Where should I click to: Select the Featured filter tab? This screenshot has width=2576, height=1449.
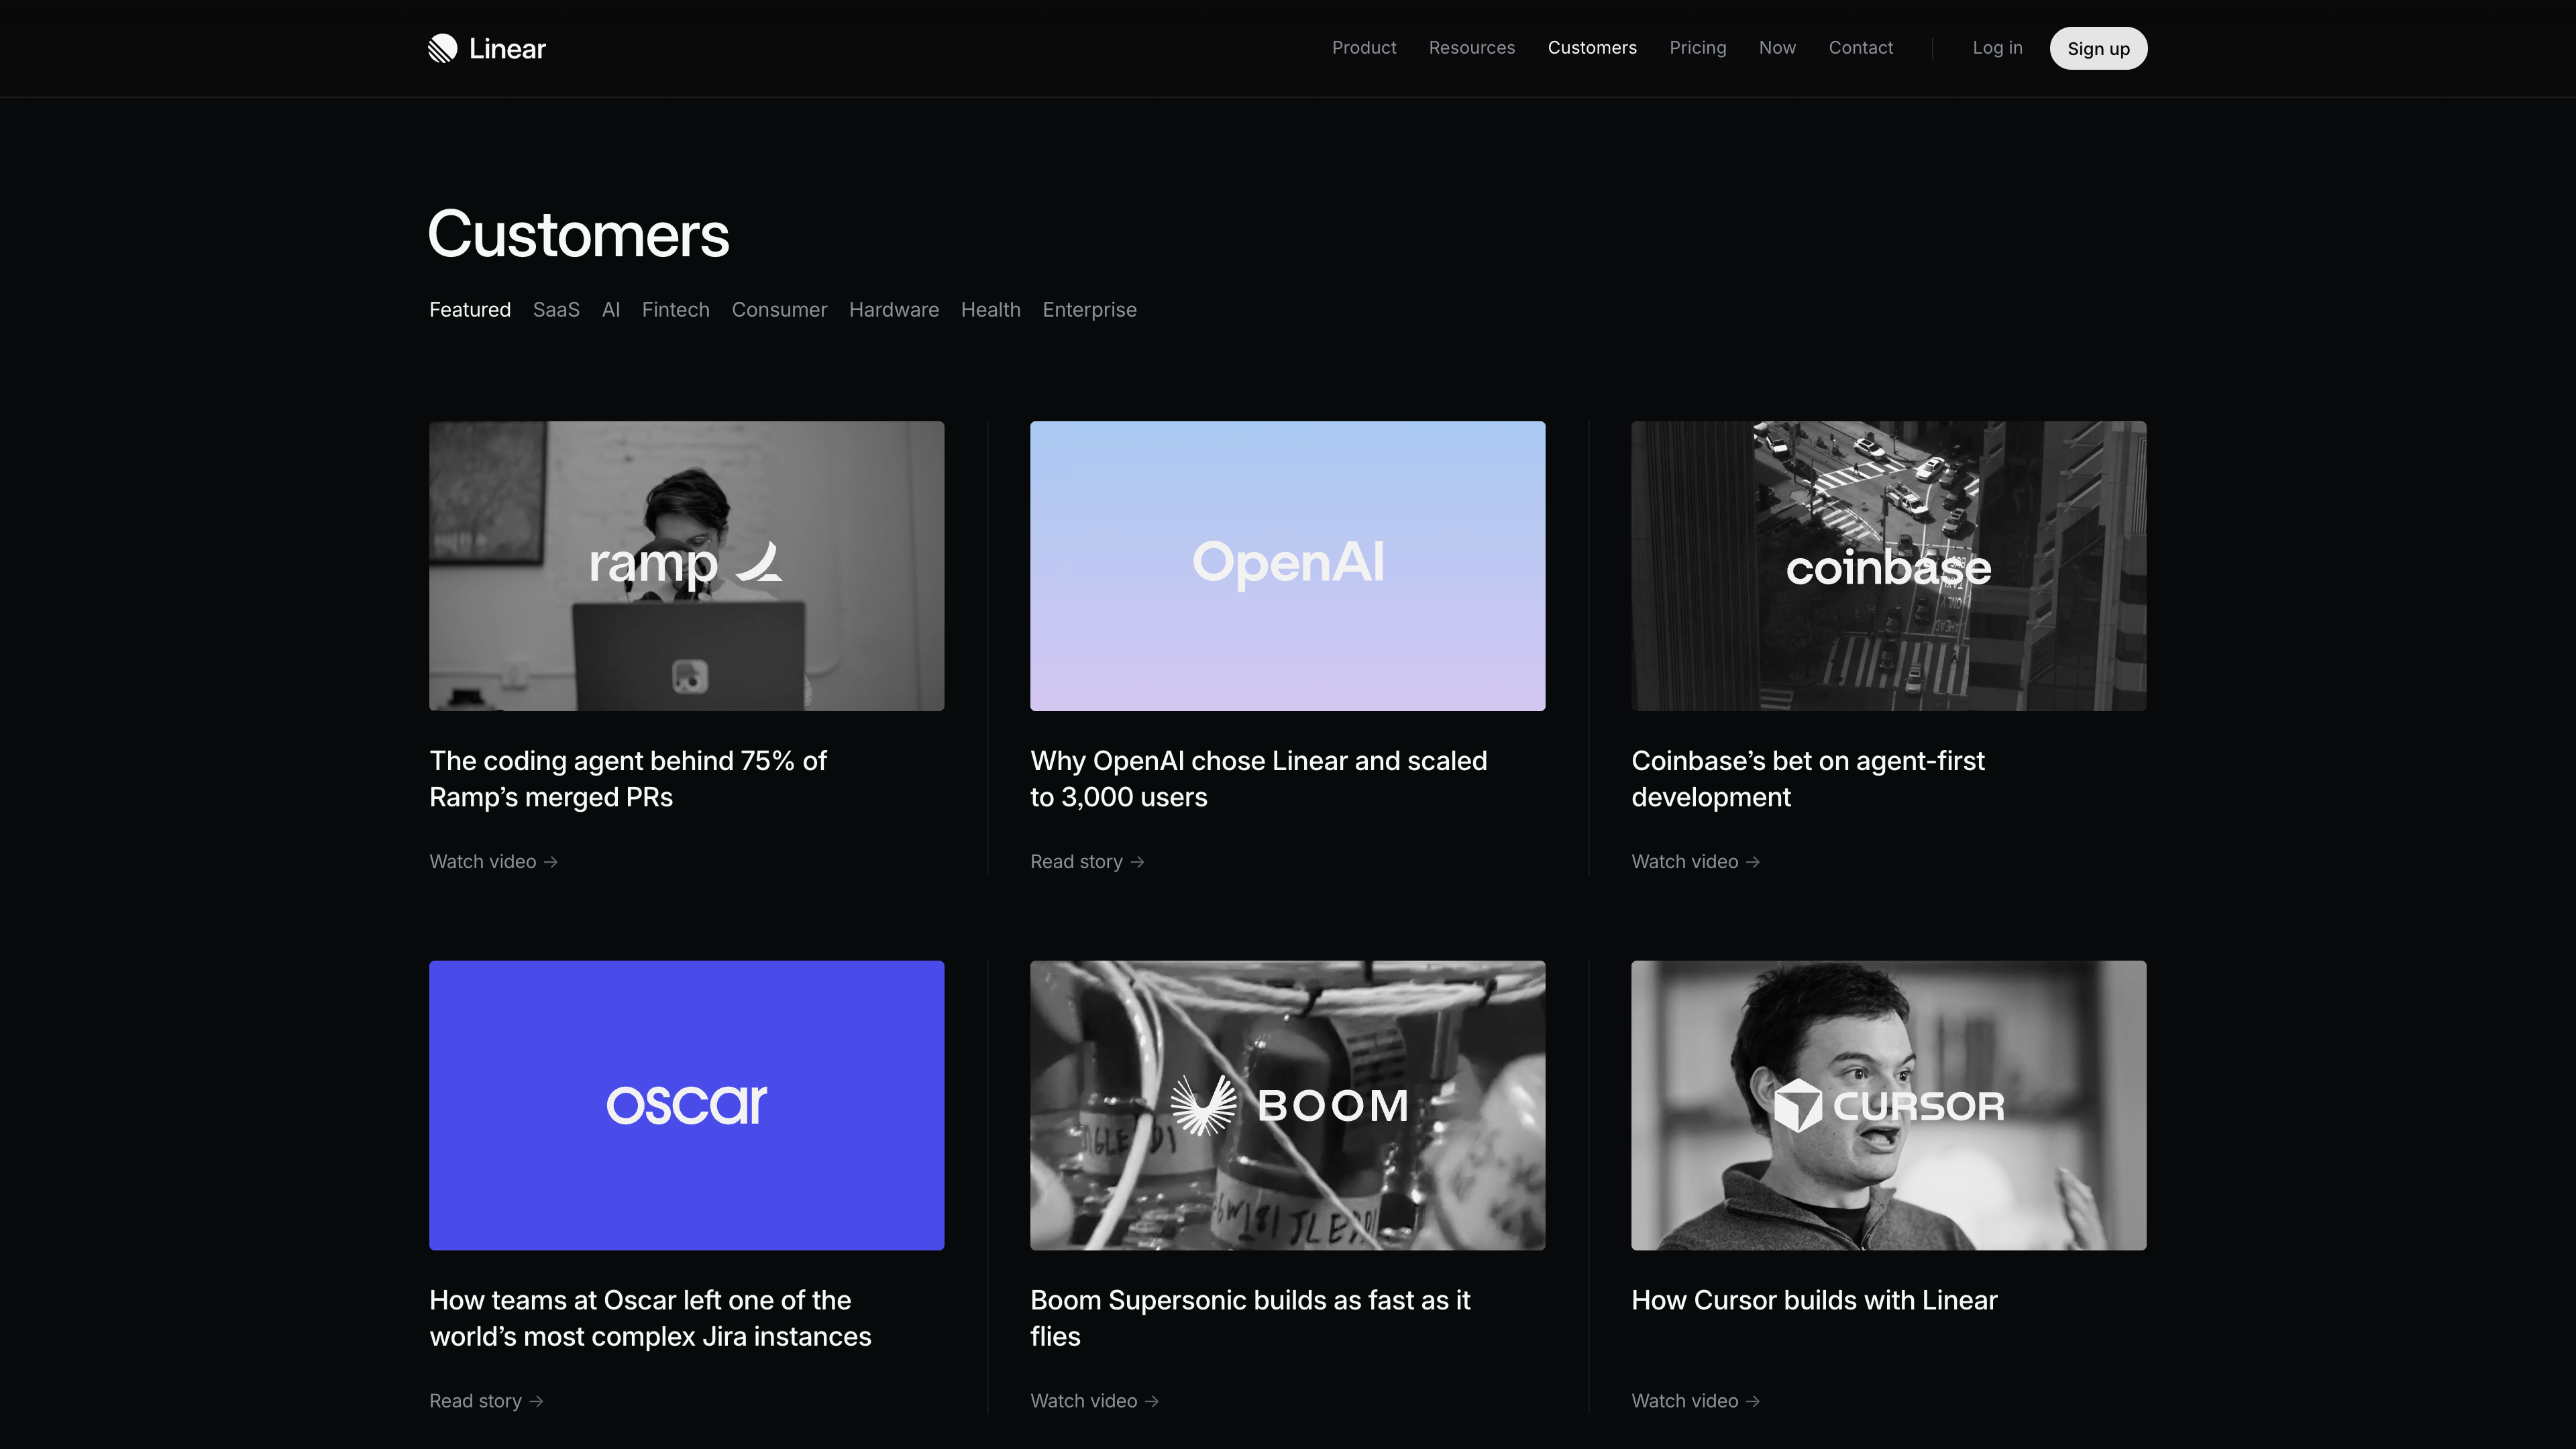[470, 310]
